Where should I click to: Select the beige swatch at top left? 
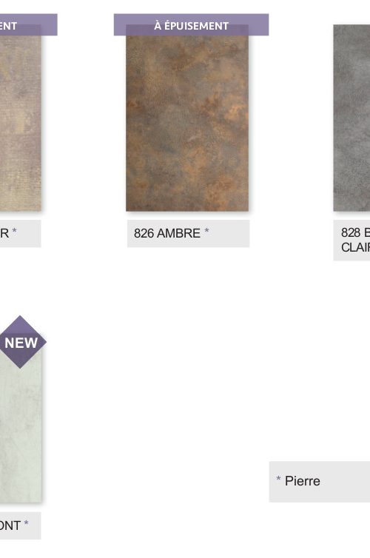[20, 123]
